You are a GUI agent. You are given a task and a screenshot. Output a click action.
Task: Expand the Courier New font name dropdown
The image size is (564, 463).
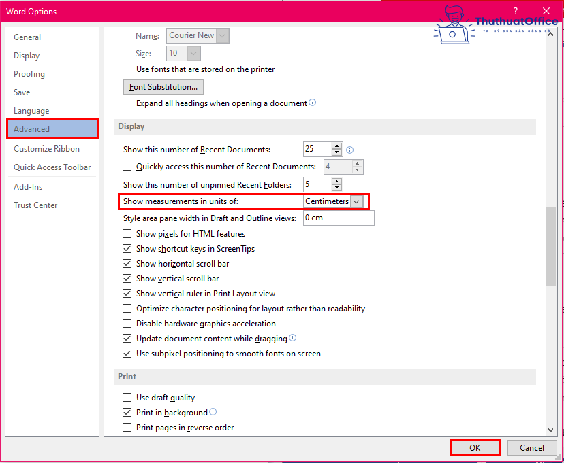pos(223,35)
